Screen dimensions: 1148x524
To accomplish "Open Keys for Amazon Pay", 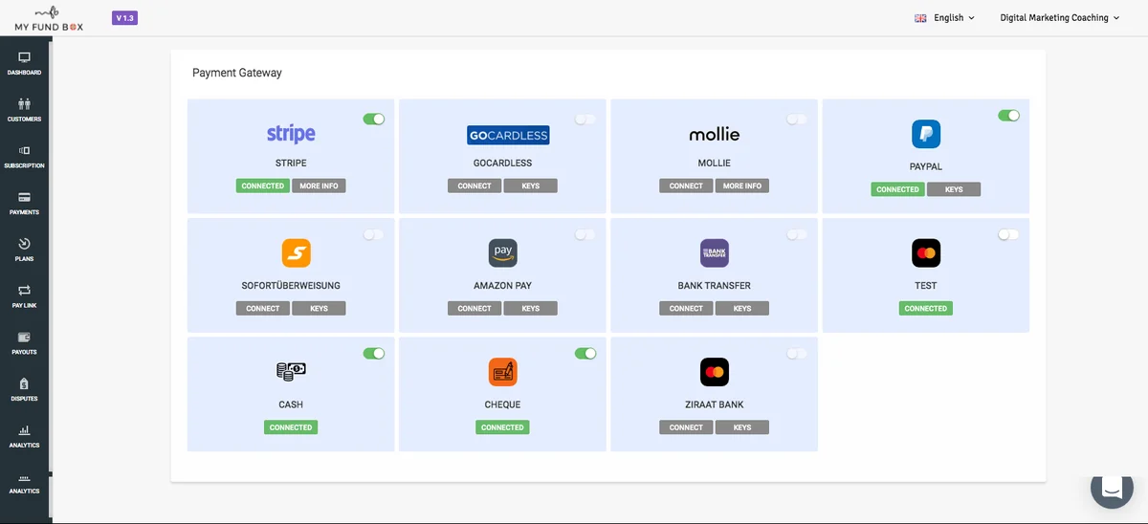I will click(530, 309).
